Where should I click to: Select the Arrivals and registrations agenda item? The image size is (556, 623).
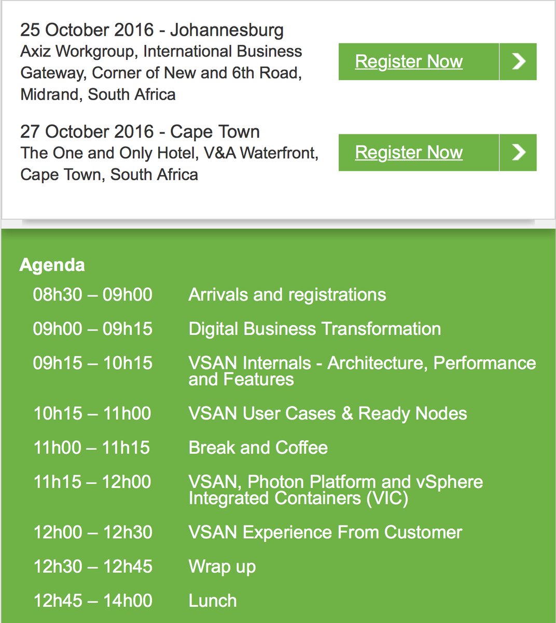click(287, 295)
